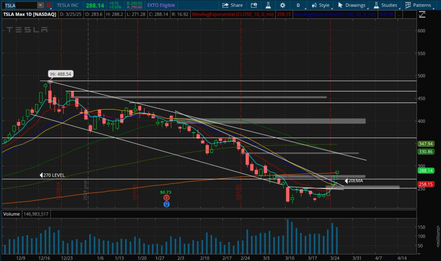Click the 1/17/25 vertical date marker label

135,193
